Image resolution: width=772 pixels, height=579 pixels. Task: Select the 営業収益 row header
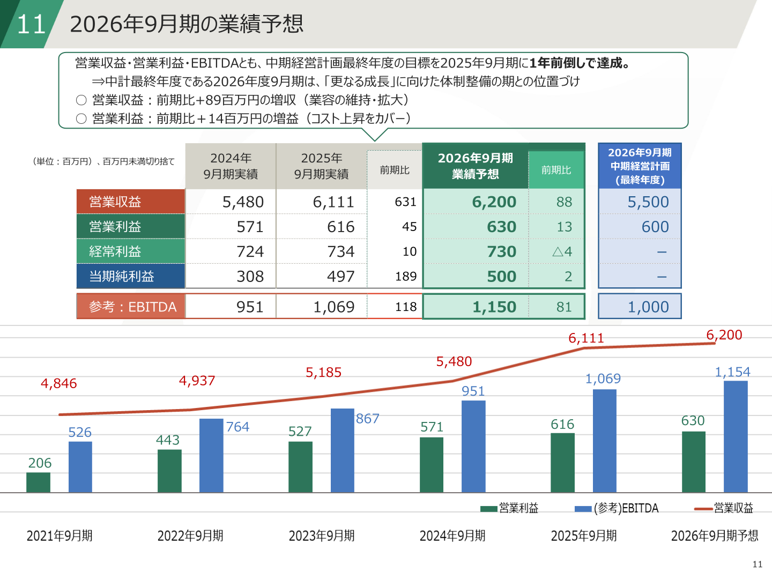pyautogui.click(x=131, y=202)
